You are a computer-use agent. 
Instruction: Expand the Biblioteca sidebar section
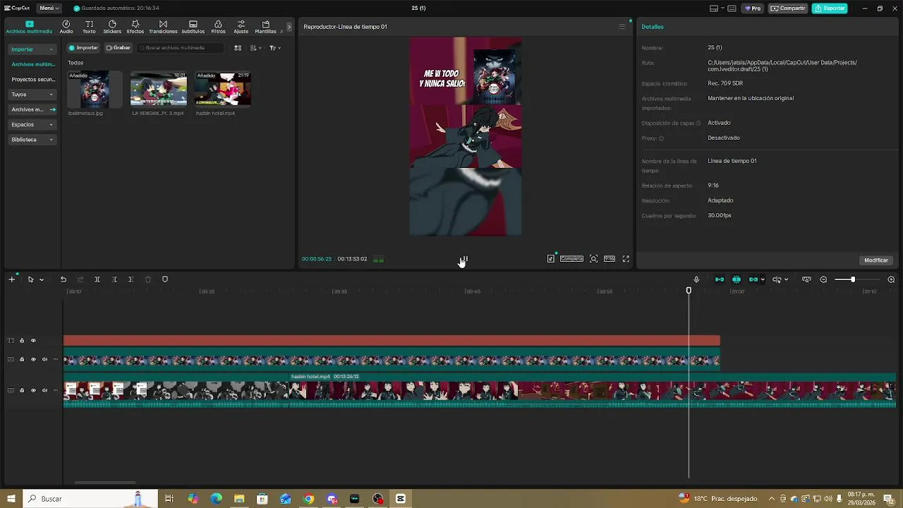[32, 140]
